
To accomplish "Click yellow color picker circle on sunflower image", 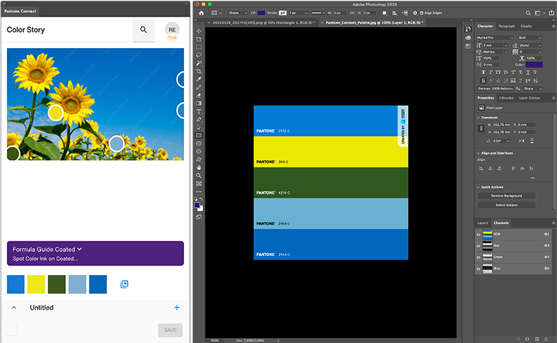I will 56,113.
